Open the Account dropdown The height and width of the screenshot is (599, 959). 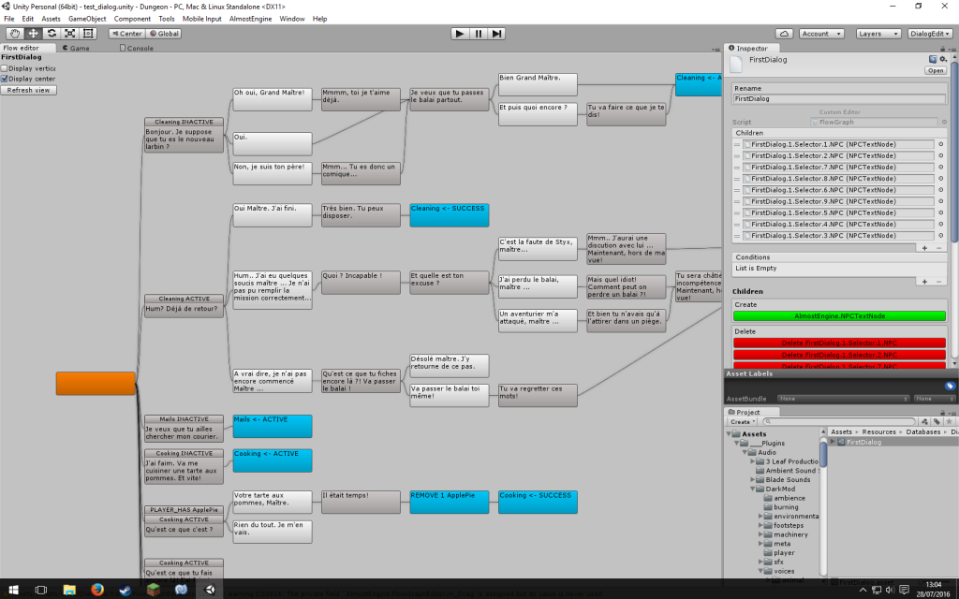[821, 34]
